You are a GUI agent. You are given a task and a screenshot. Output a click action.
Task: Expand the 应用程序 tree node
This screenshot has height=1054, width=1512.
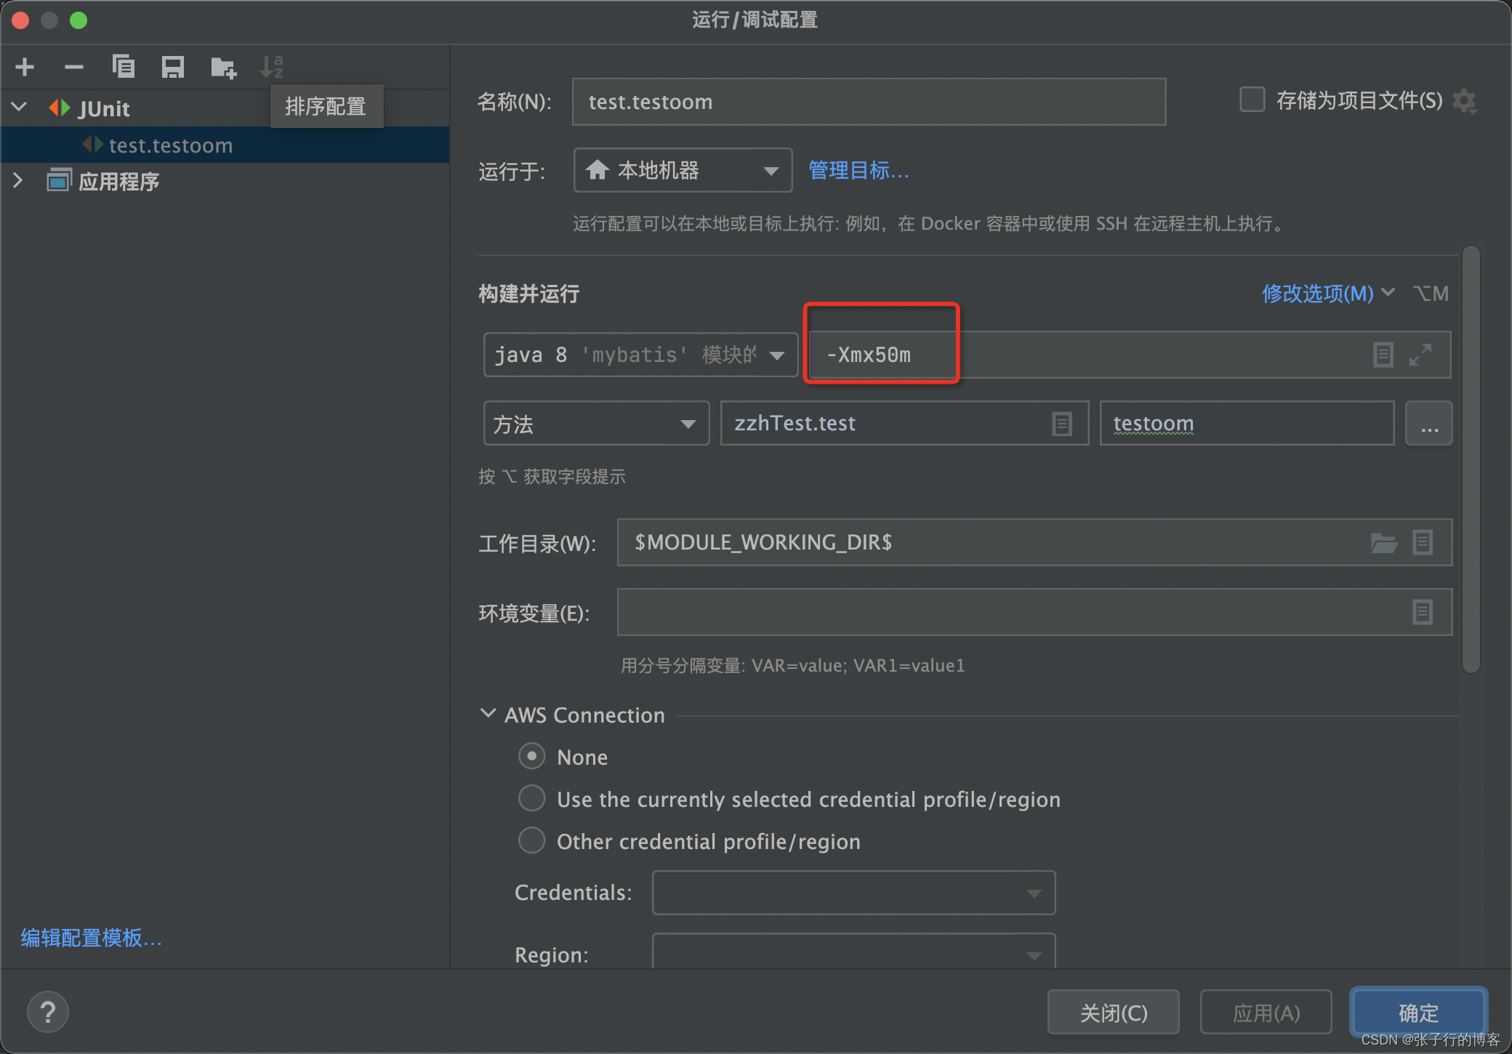tap(19, 180)
